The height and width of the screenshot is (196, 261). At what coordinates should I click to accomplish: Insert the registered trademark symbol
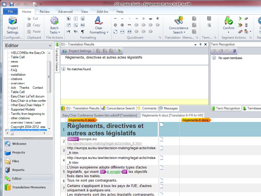(x=122, y=25)
